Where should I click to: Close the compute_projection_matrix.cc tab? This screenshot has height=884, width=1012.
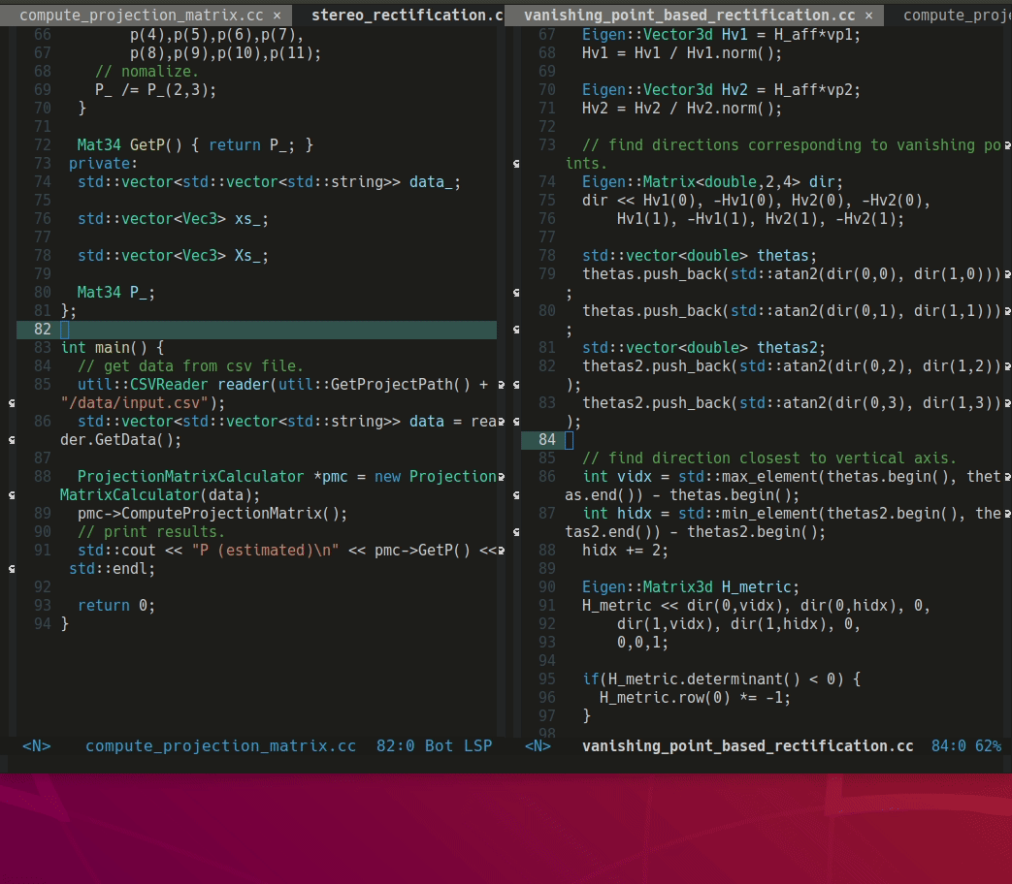click(x=277, y=15)
